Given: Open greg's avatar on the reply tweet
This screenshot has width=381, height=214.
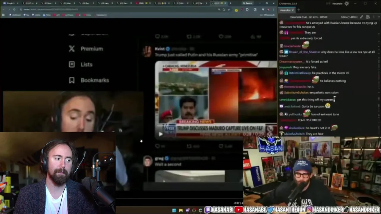Looking at the screenshot, I should pos(147,161).
